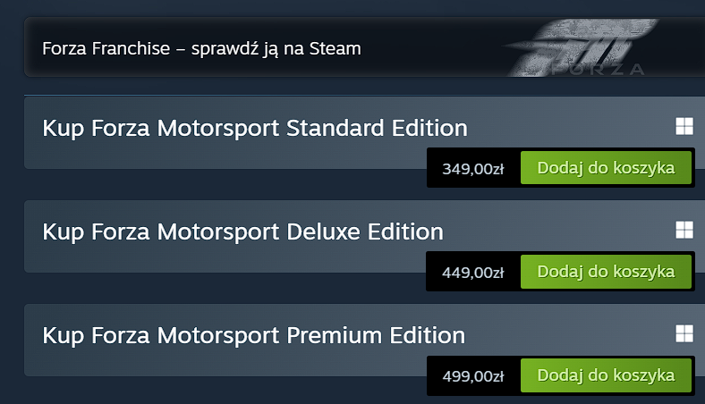Viewport: 705px width, 404px height.
Task: Click the Windows platform icon for Deluxe Edition
Action: 684,231
